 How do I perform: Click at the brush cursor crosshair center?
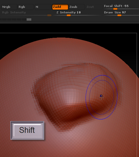(x=102, y=97)
